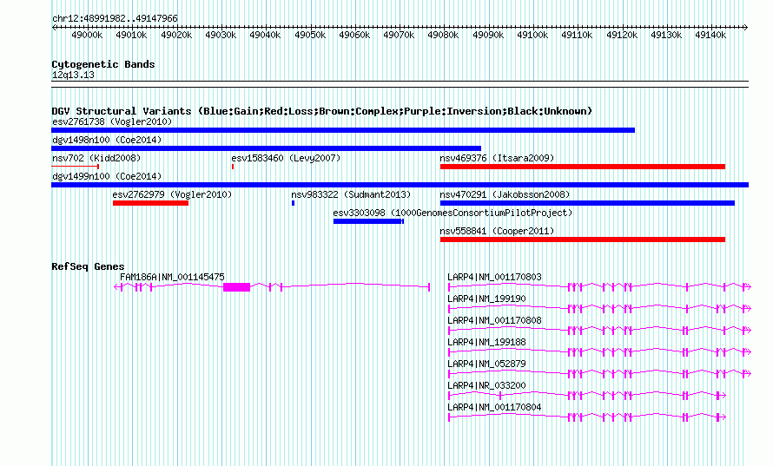Viewport: 773px width, 466px height.
Task: Open the dgv1499n100 (Coe2014) variant label
Action: point(107,176)
